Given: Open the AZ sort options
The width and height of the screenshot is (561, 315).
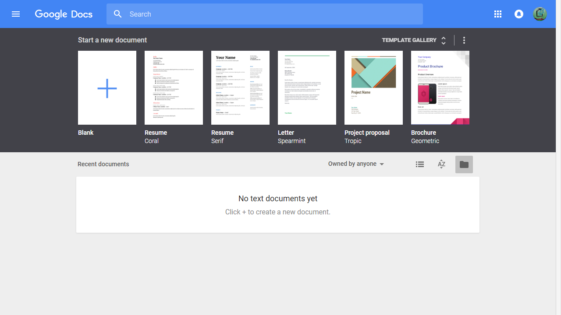Looking at the screenshot, I should [442, 164].
